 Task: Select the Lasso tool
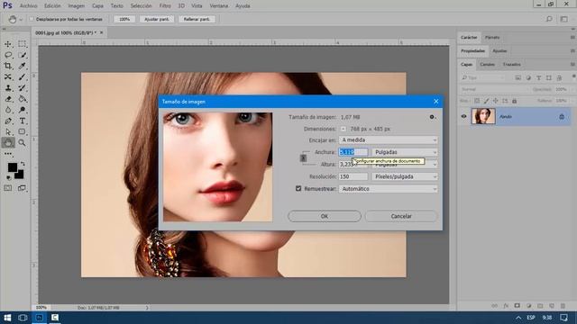pos(8,55)
